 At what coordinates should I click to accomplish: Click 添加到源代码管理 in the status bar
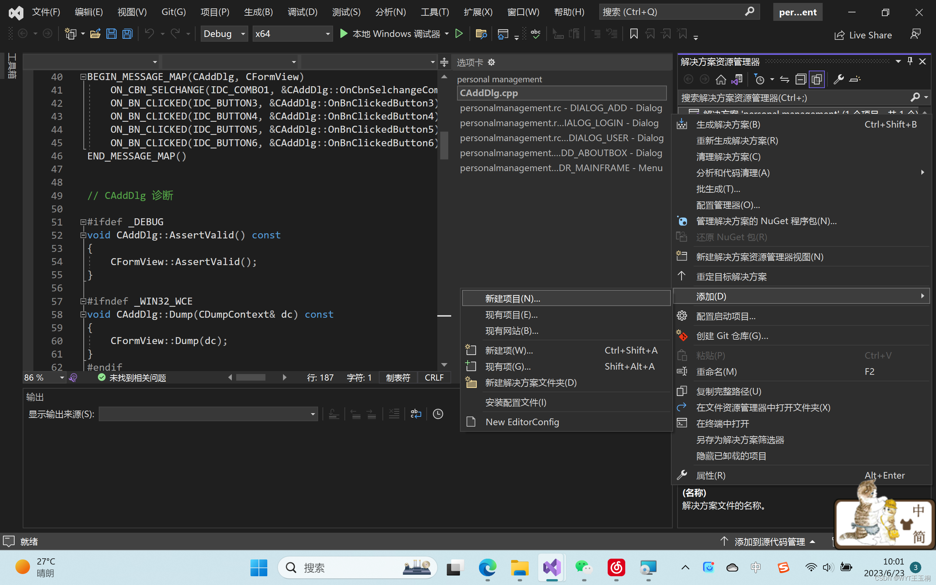(766, 541)
